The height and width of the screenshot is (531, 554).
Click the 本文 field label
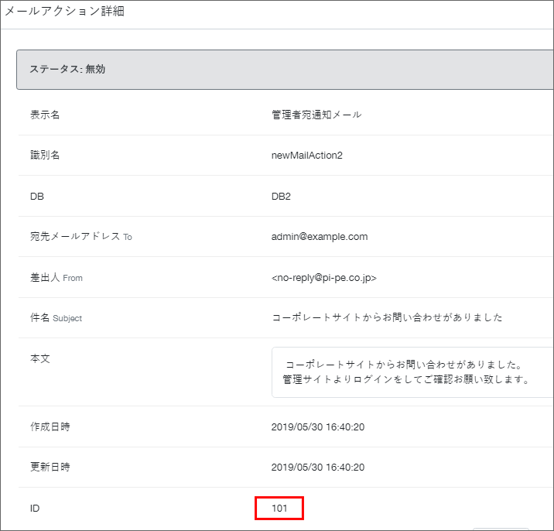point(40,359)
